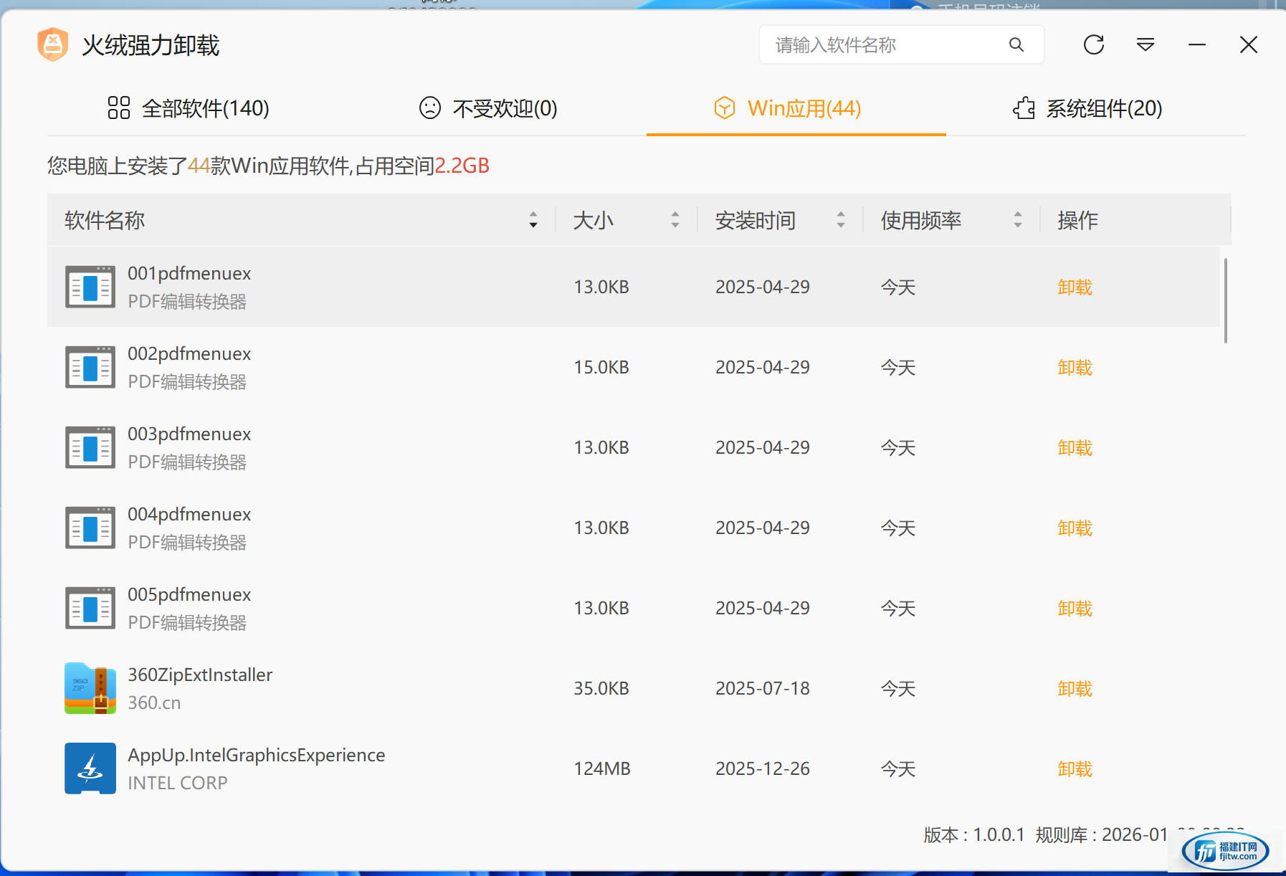This screenshot has height=876, width=1286.
Task: Click the search magnifier icon
Action: (1016, 45)
